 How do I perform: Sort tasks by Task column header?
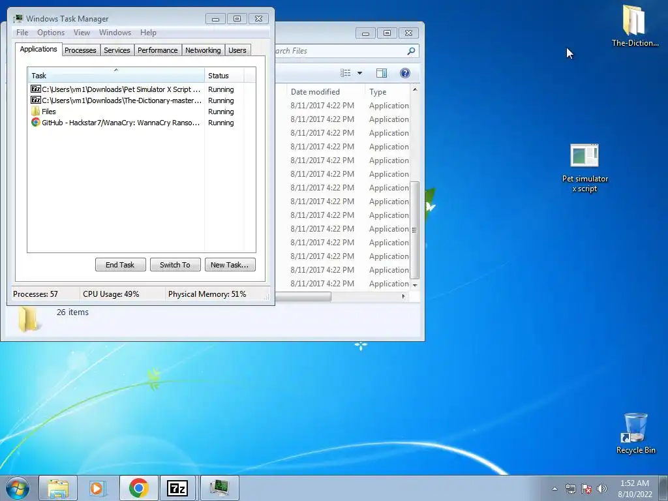coord(116,76)
